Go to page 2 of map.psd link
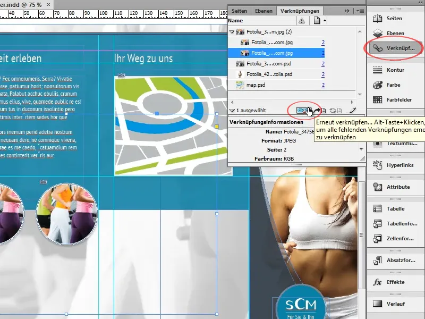425x319 pixels. (323, 85)
